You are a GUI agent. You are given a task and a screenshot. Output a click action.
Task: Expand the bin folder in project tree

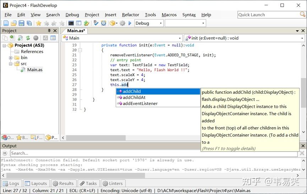pos(11,58)
